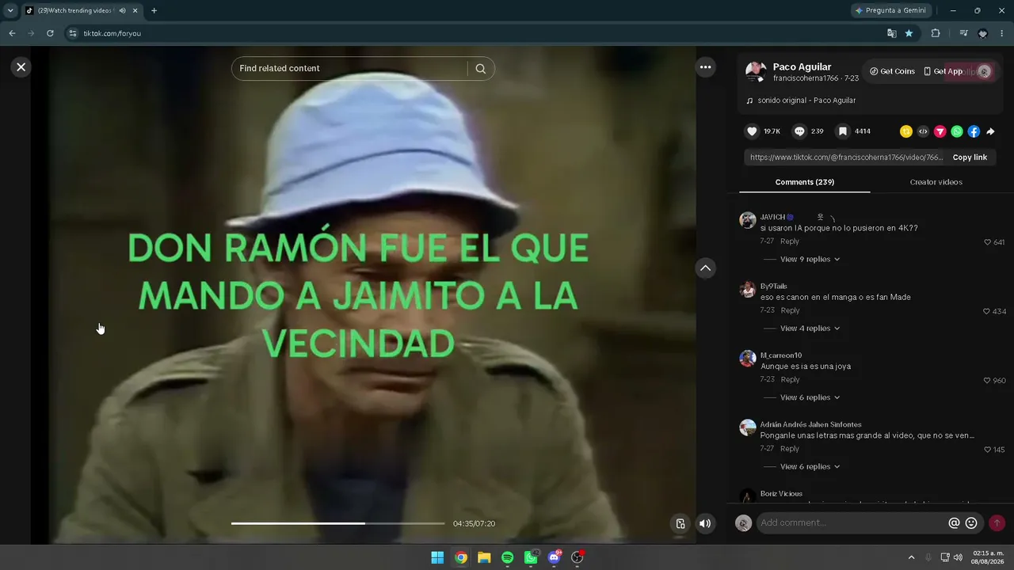The image size is (1014, 570).
Task: Reply to Adrián Andrés Jahen Sinfontes' comment
Action: pyautogui.click(x=790, y=449)
